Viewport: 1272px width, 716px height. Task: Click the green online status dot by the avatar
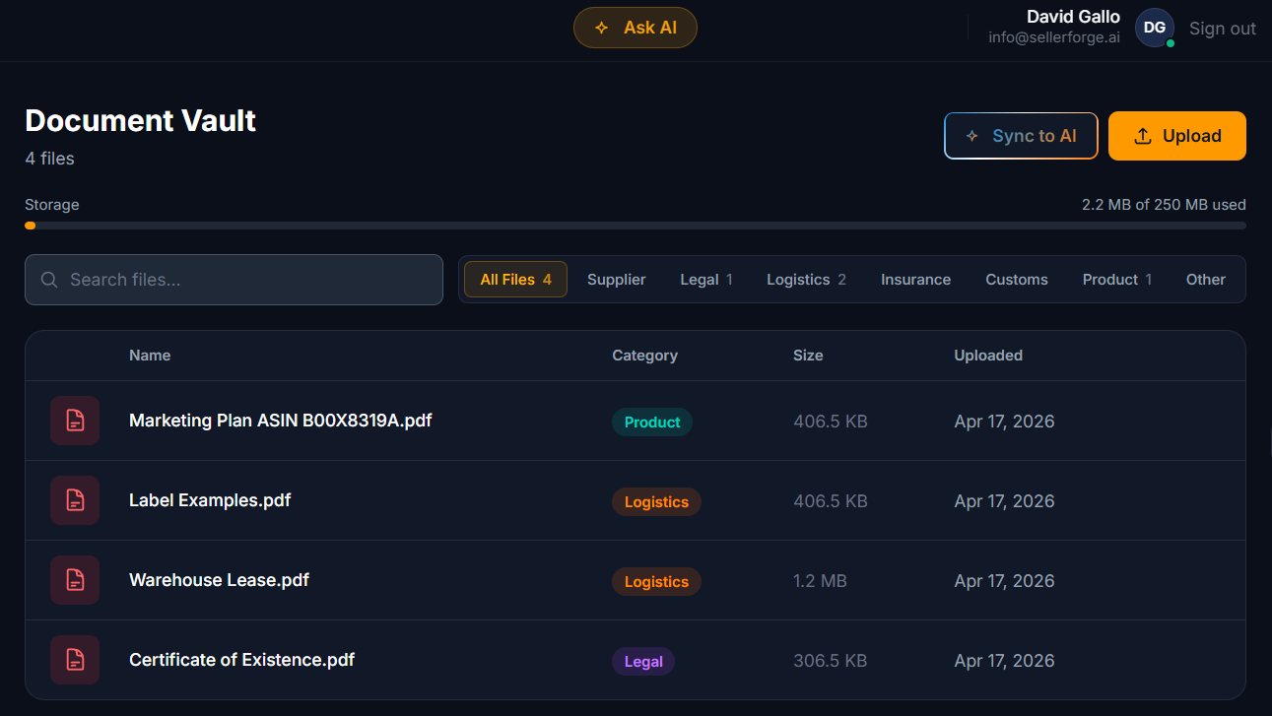point(1169,42)
